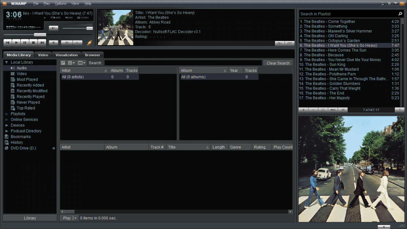Go back to the previous track
The width and height of the screenshot is (407, 229).
coord(7,43)
